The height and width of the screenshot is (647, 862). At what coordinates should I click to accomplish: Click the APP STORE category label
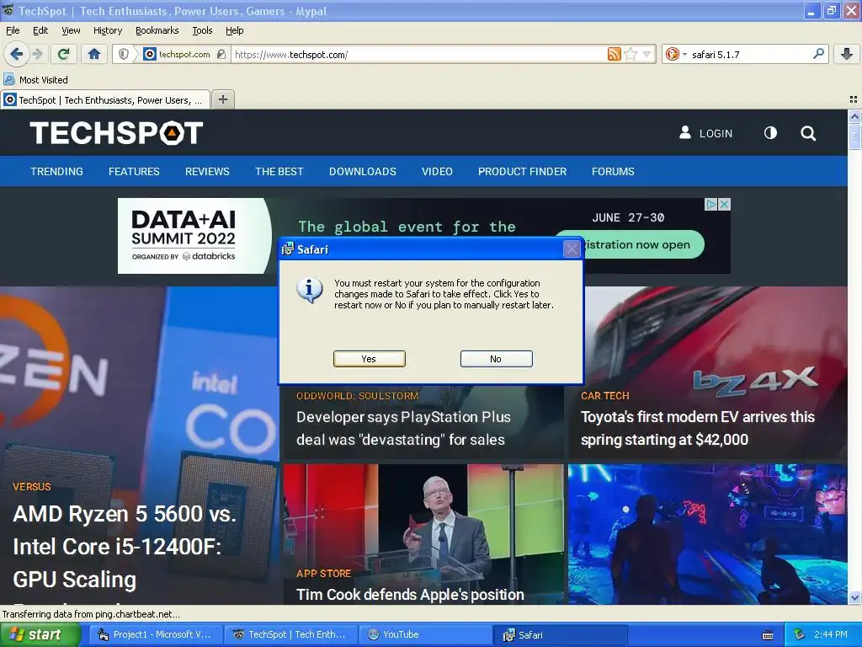[x=323, y=573]
